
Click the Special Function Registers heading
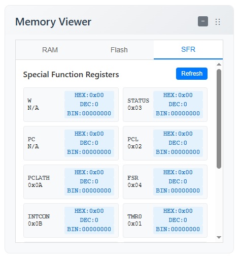coord(71,75)
